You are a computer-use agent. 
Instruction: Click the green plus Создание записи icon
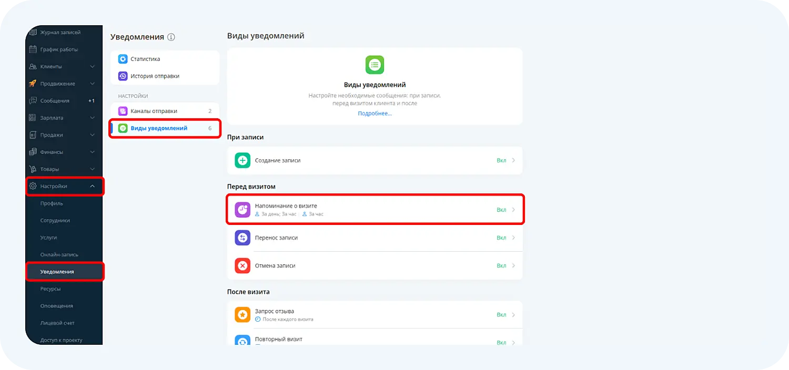(x=242, y=160)
